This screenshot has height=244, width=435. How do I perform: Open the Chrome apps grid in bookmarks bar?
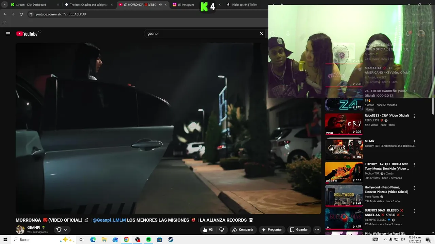(x=4, y=23)
